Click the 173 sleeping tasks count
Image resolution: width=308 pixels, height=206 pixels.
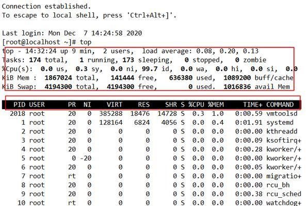tap(128, 60)
